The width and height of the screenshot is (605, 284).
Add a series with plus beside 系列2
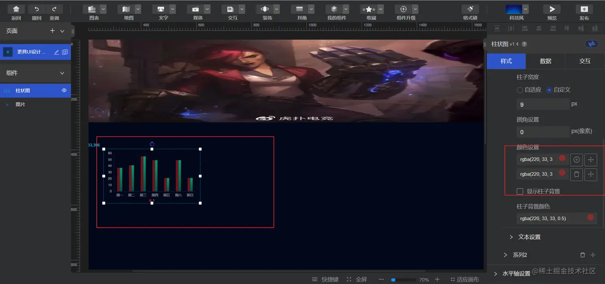click(x=593, y=255)
